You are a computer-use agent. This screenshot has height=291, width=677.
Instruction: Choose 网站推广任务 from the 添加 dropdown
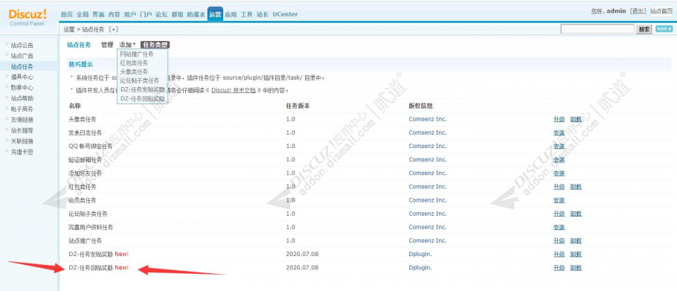(137, 54)
